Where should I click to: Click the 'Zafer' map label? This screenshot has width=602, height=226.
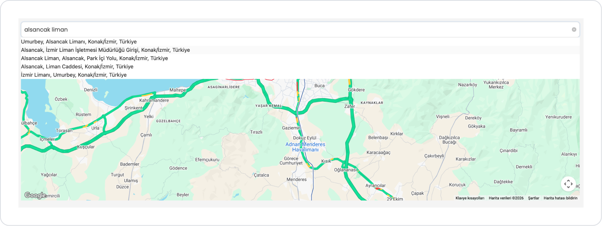tap(350, 106)
